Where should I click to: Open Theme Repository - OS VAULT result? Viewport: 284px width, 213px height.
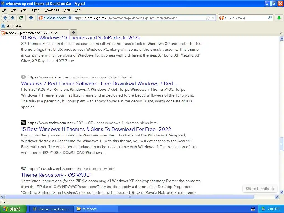(56, 175)
